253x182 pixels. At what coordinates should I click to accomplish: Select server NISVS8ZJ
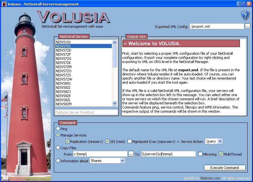[83, 92]
